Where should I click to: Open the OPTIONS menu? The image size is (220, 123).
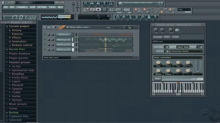42,7
